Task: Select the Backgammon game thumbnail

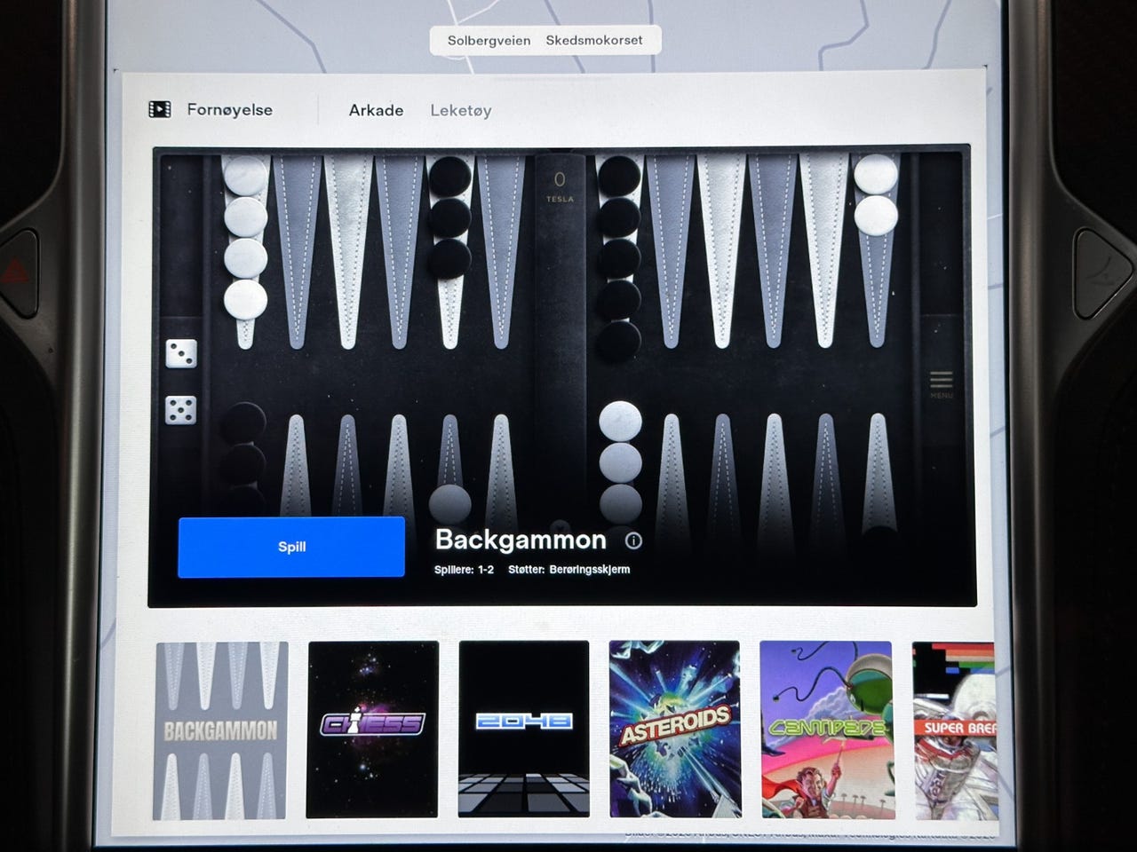Action: point(221,730)
